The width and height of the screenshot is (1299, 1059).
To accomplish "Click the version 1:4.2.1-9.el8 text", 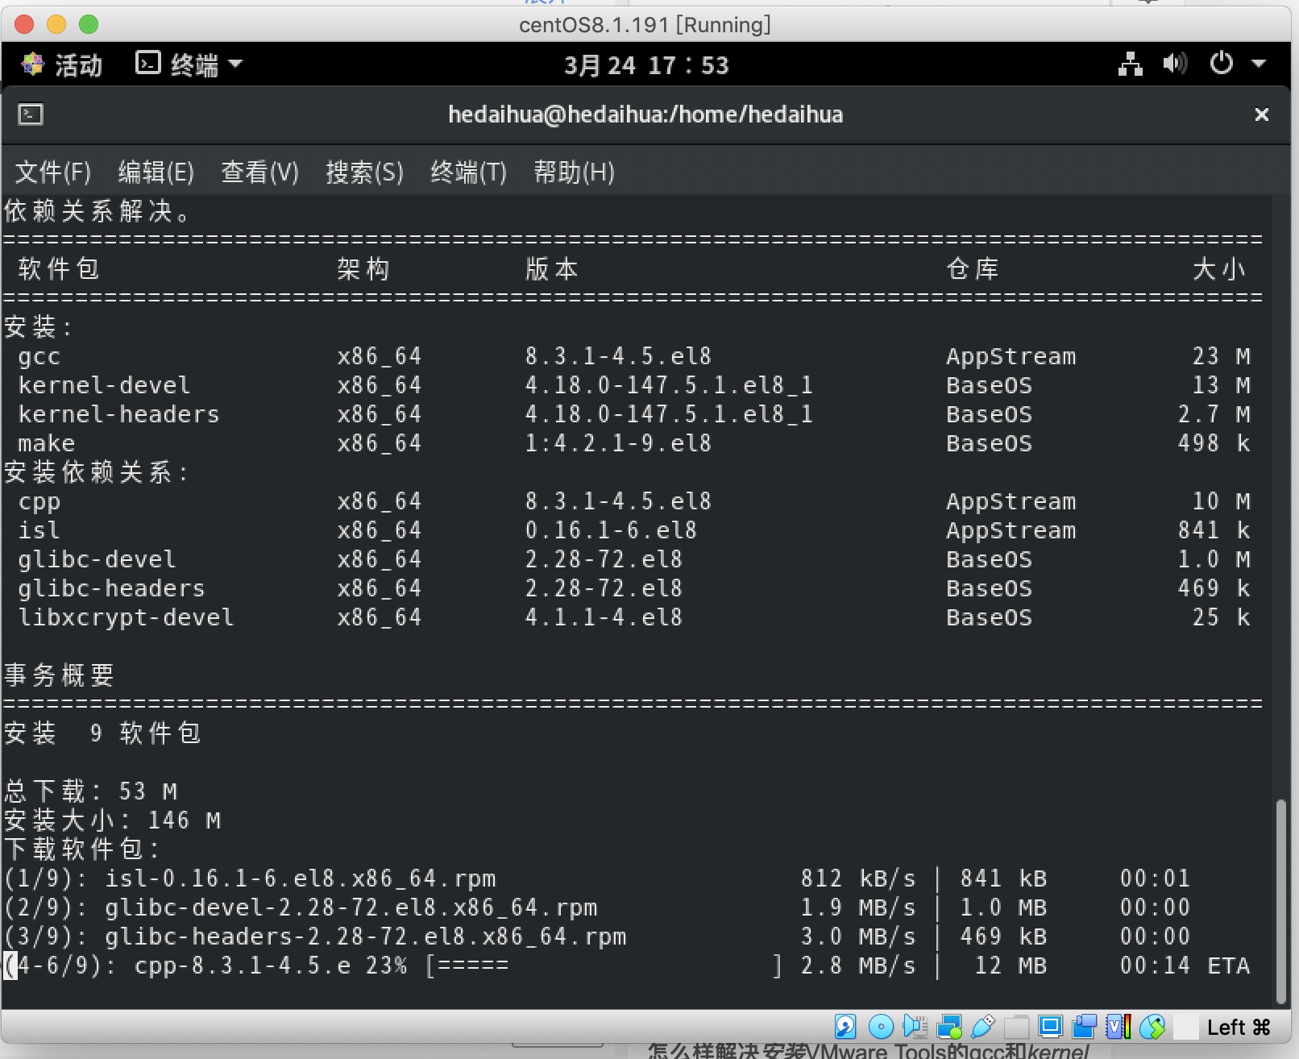I will click(618, 443).
